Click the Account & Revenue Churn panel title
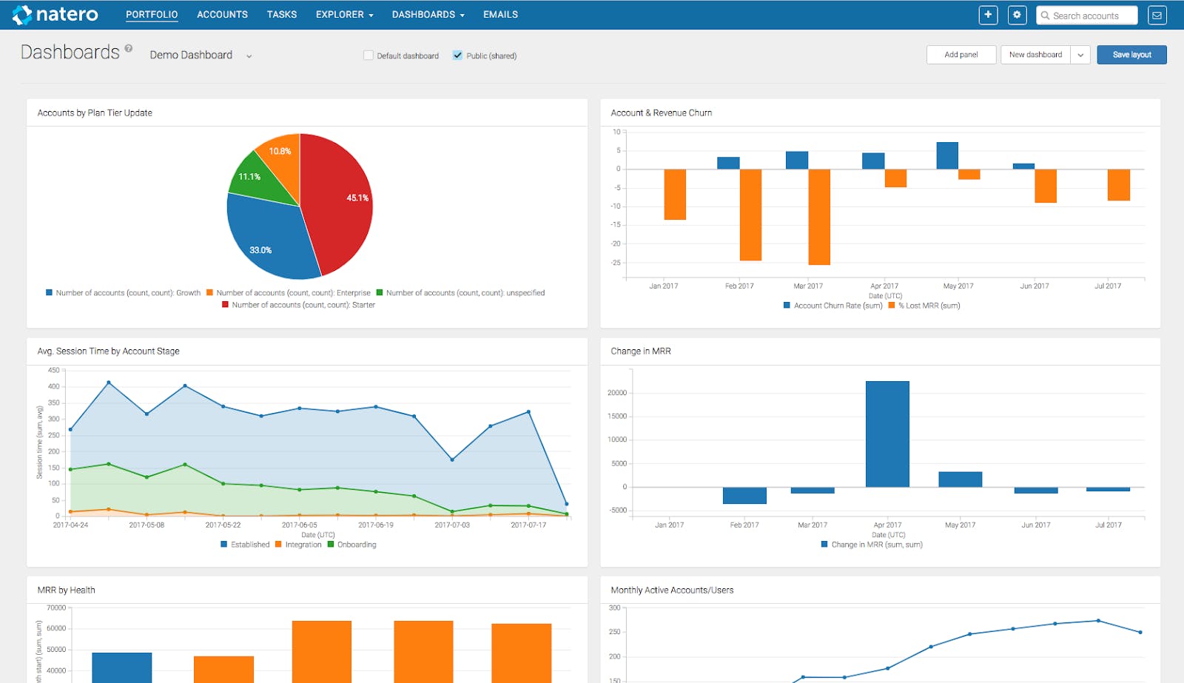The width and height of the screenshot is (1184, 683). [661, 113]
